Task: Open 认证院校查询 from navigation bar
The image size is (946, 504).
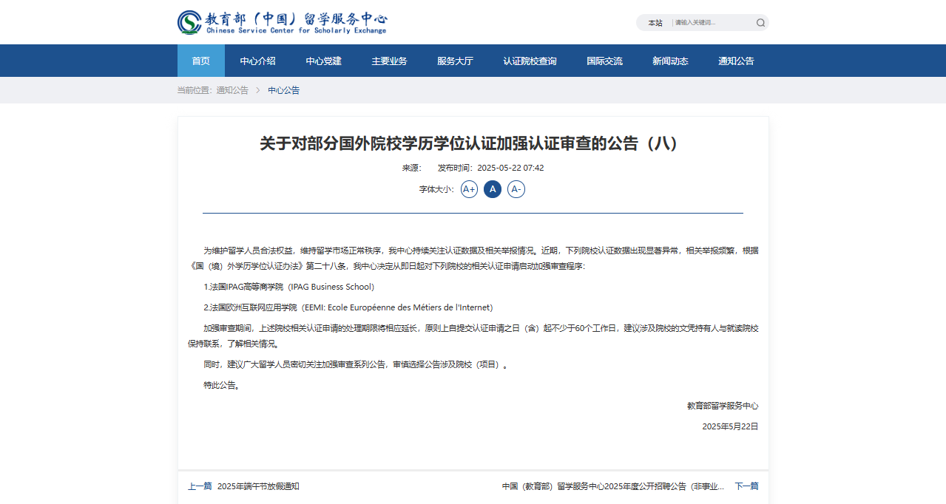Action: click(530, 61)
